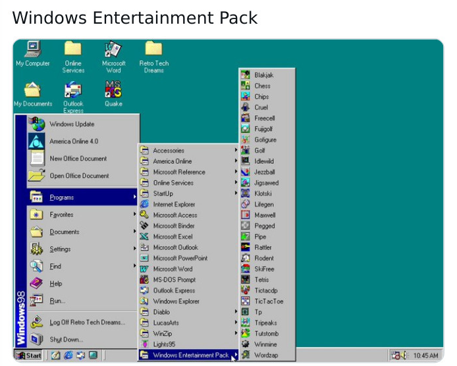The height and width of the screenshot is (366, 457).
Task: Click the Cruel game icon
Action: click(x=246, y=107)
